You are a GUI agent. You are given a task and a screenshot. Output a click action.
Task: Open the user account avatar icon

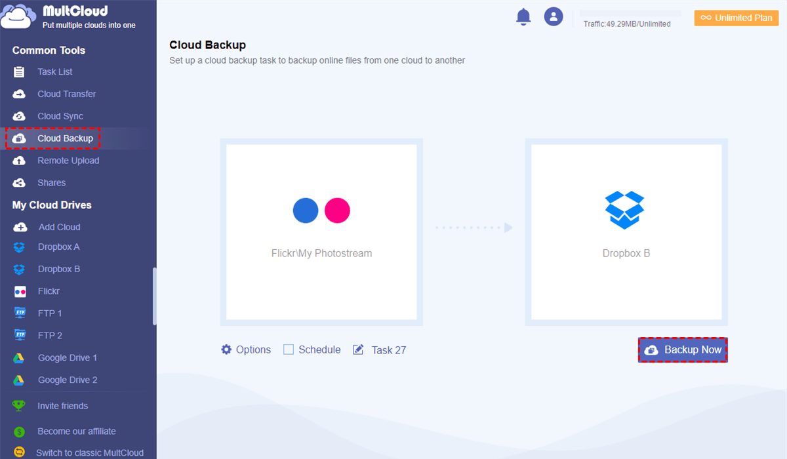(554, 17)
